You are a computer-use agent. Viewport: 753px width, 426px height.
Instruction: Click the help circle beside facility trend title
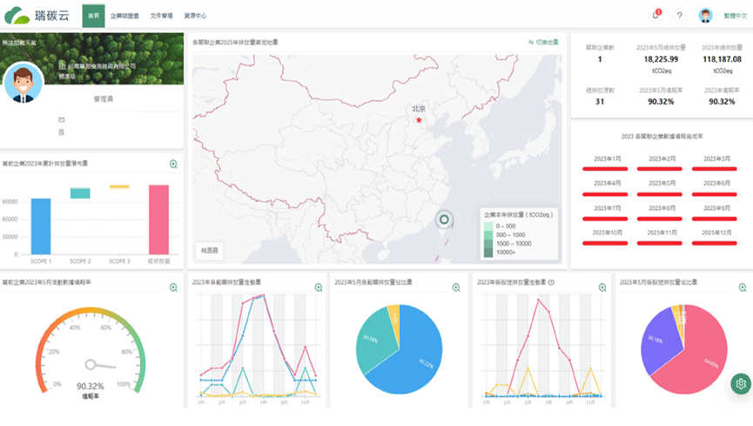(x=551, y=283)
